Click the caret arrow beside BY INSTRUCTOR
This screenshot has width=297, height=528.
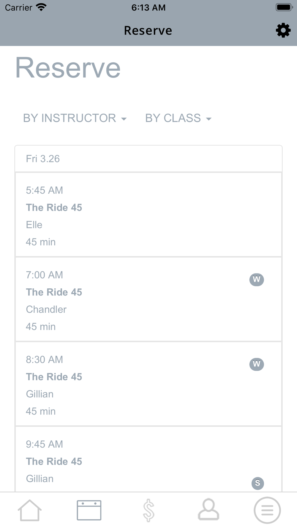coord(124,119)
